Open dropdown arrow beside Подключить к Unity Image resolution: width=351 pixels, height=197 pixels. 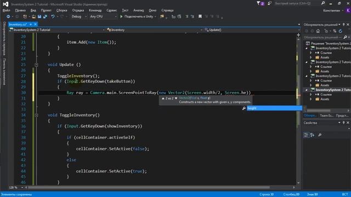pos(155,16)
